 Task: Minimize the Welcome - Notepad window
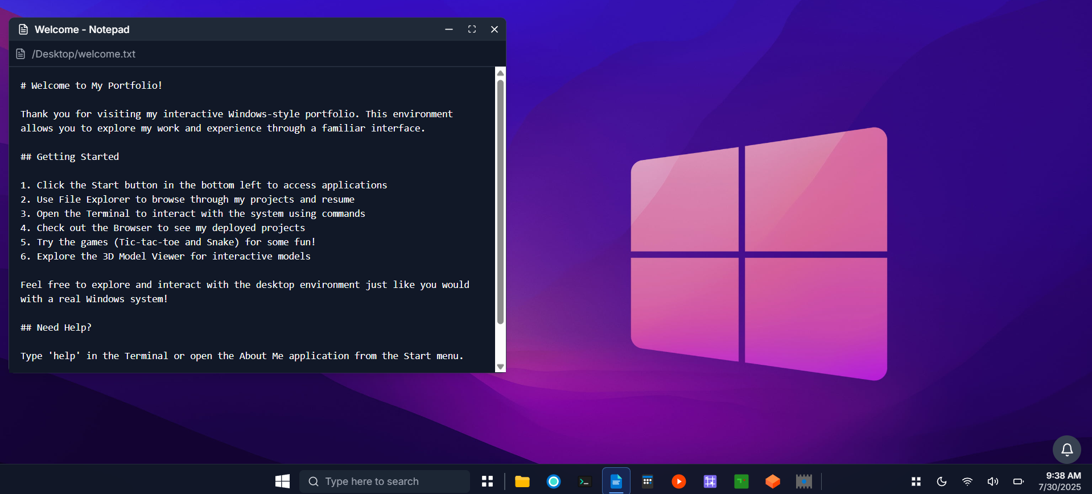click(x=449, y=29)
